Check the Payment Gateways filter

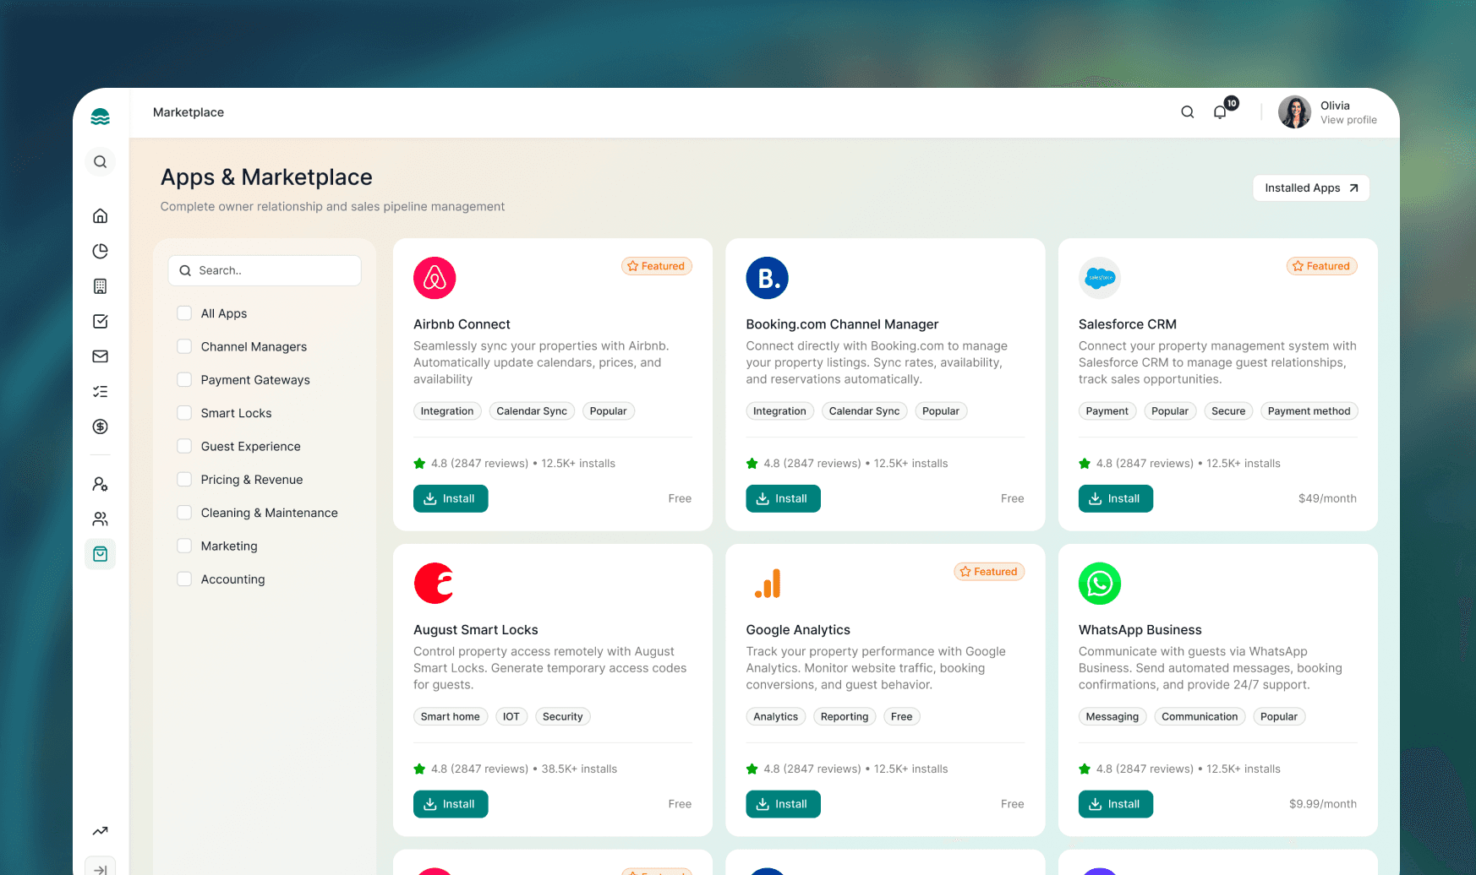pyautogui.click(x=184, y=380)
